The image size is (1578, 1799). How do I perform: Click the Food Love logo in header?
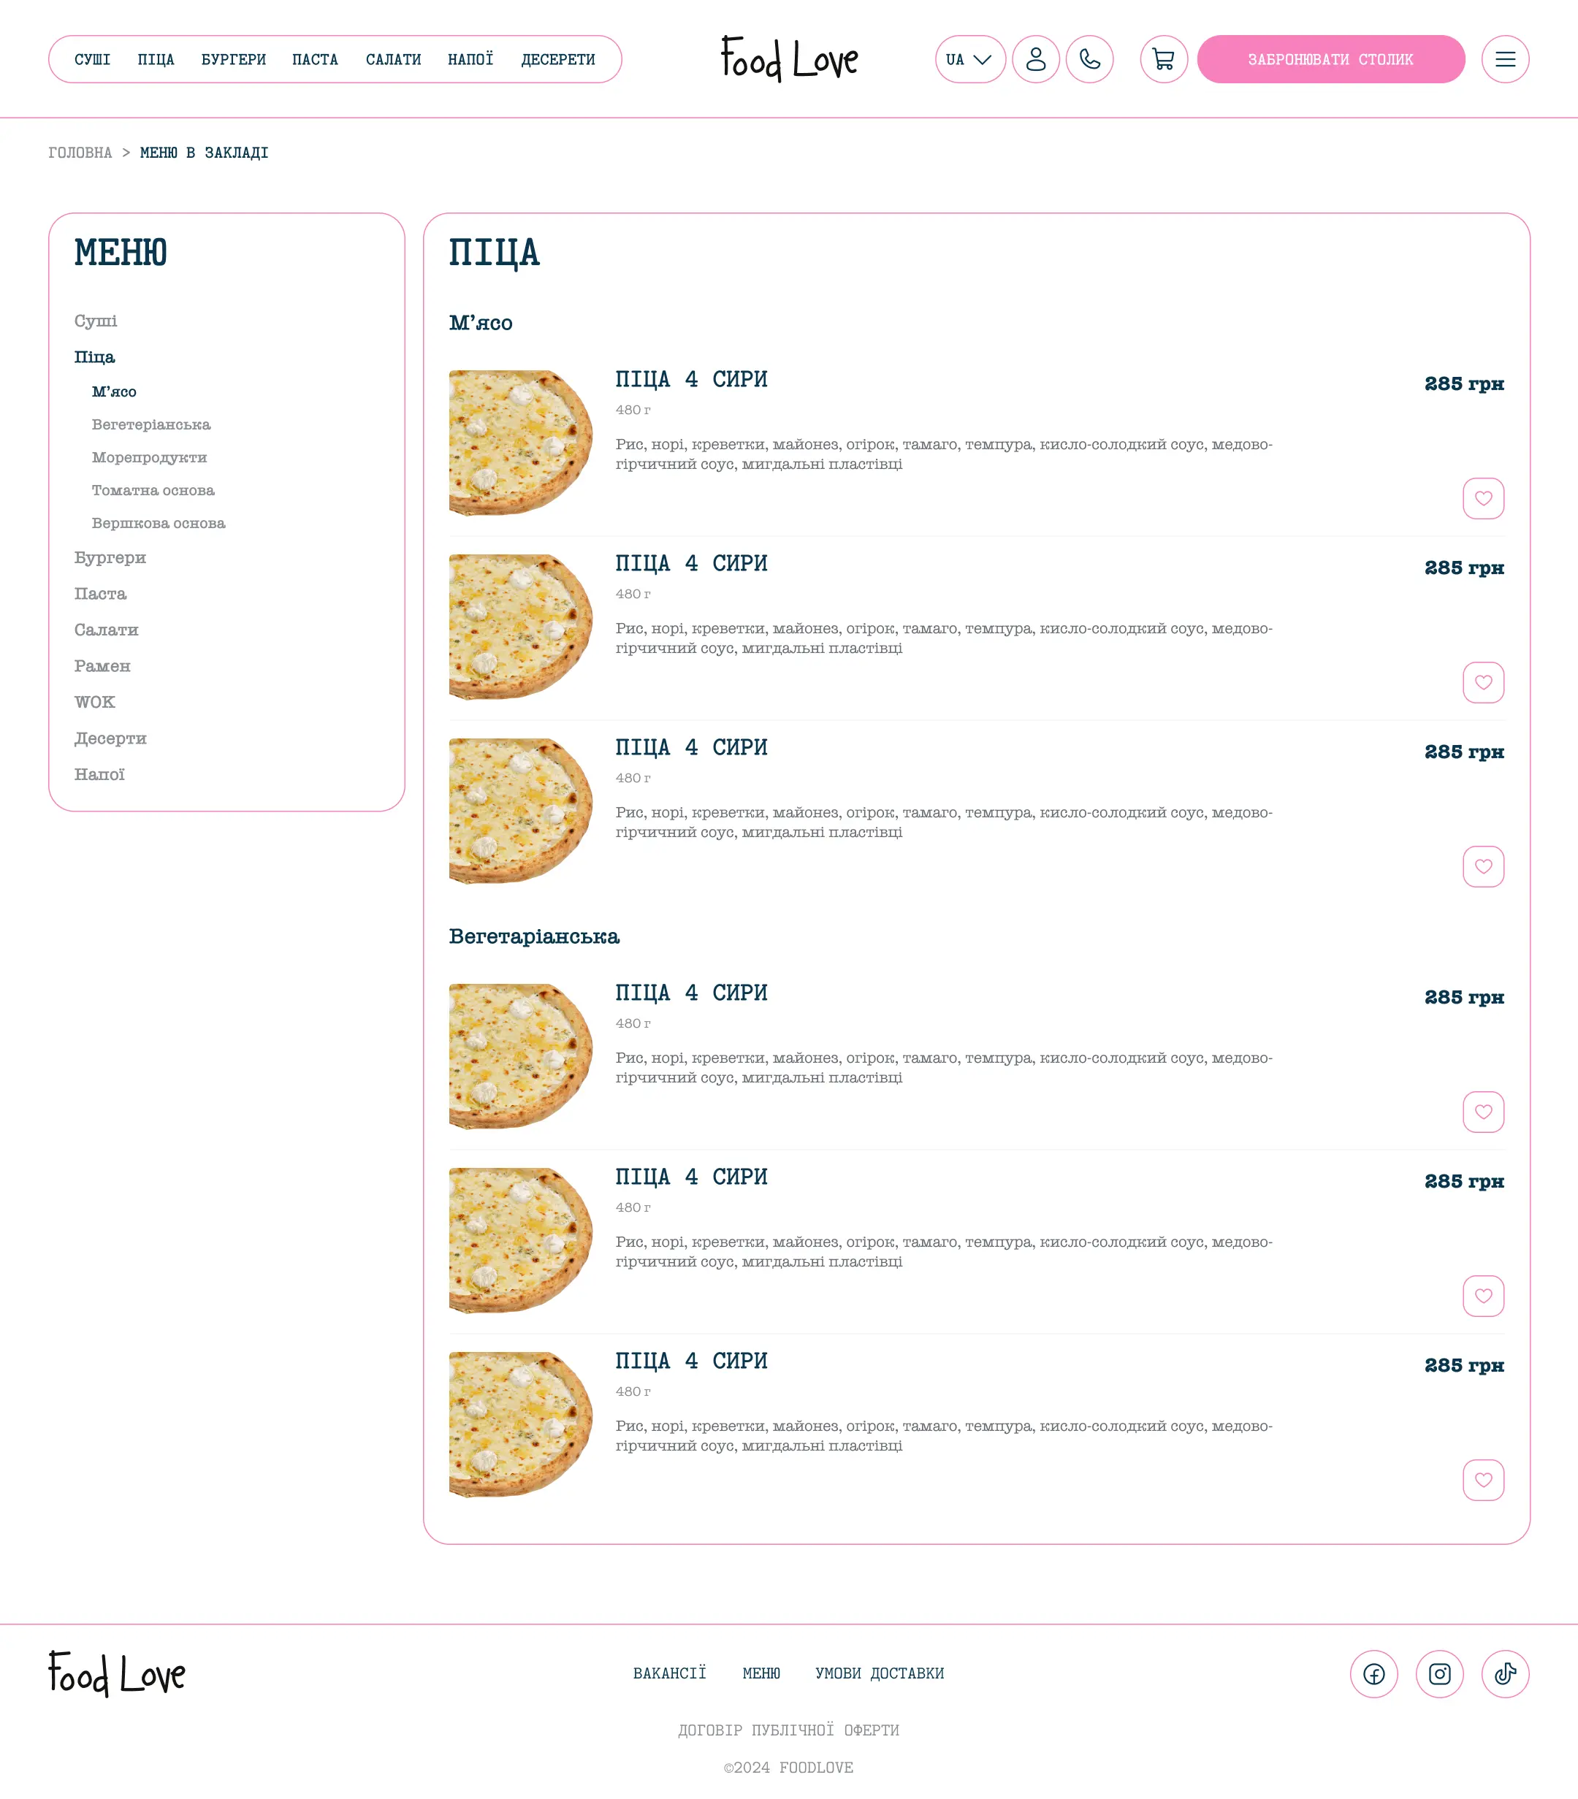(788, 59)
